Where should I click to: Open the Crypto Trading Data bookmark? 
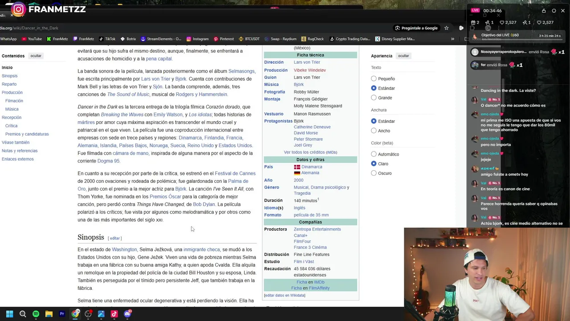tap(350, 39)
